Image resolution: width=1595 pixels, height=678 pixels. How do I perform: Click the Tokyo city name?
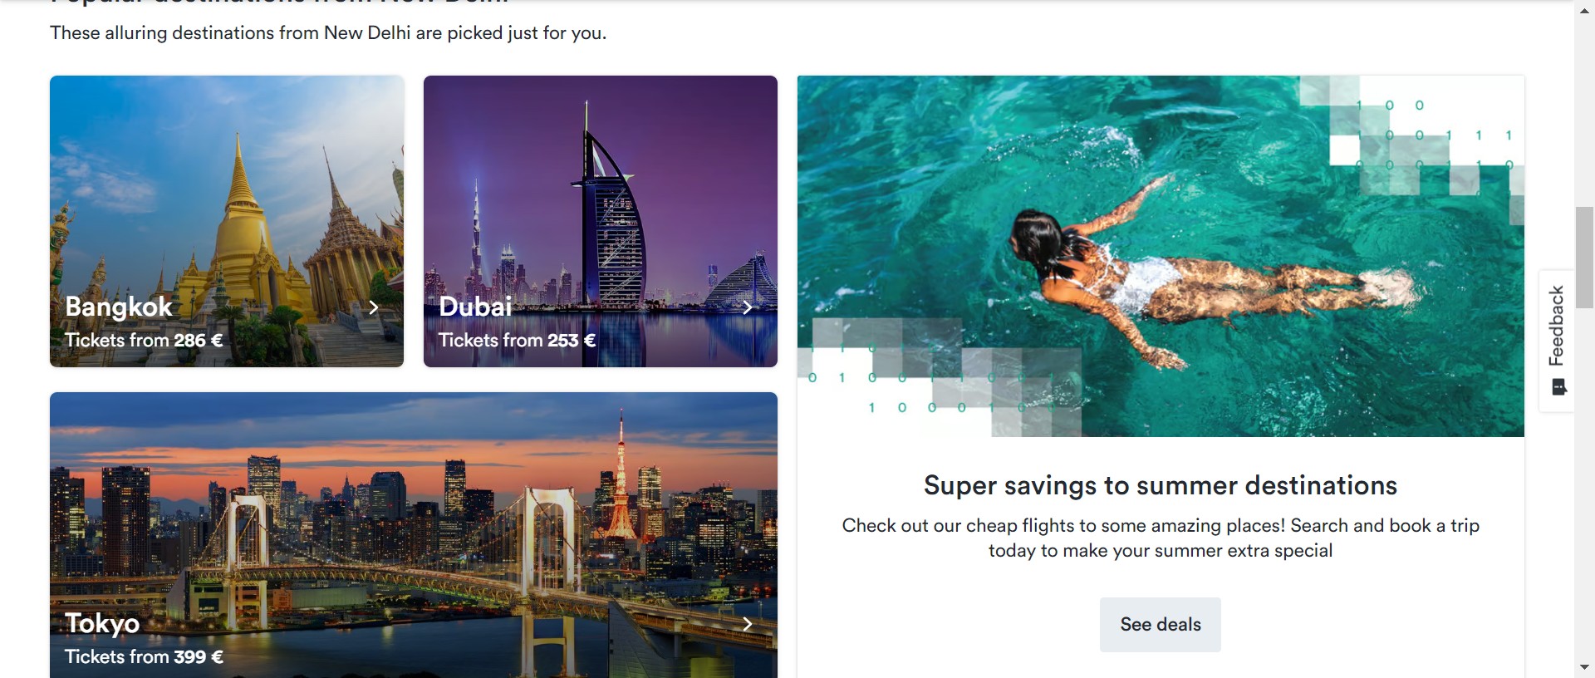pyautogui.click(x=102, y=623)
